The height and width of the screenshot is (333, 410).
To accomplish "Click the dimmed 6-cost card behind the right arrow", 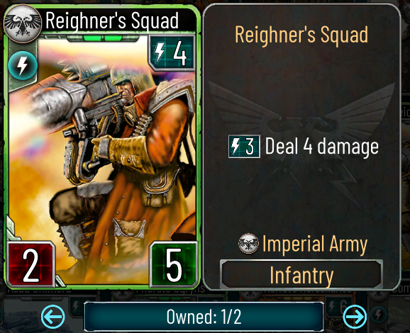I will pos(336,305).
